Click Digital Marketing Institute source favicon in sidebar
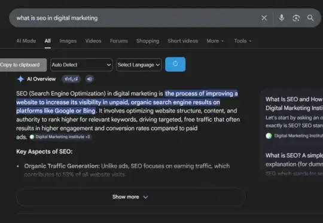 coord(269,136)
